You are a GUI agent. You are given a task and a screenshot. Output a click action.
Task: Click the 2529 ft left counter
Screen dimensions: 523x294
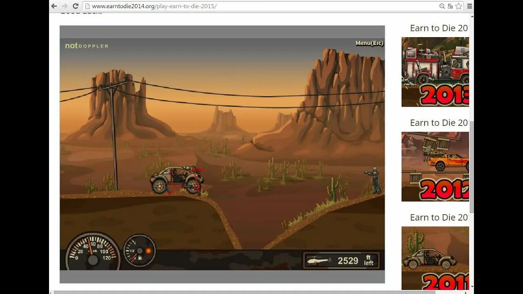(355, 261)
